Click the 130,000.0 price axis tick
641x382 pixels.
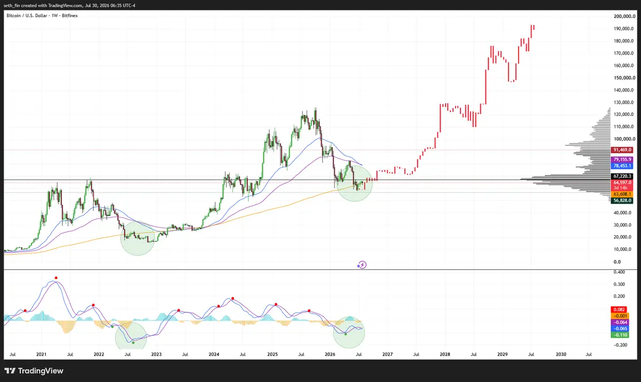[623, 103]
